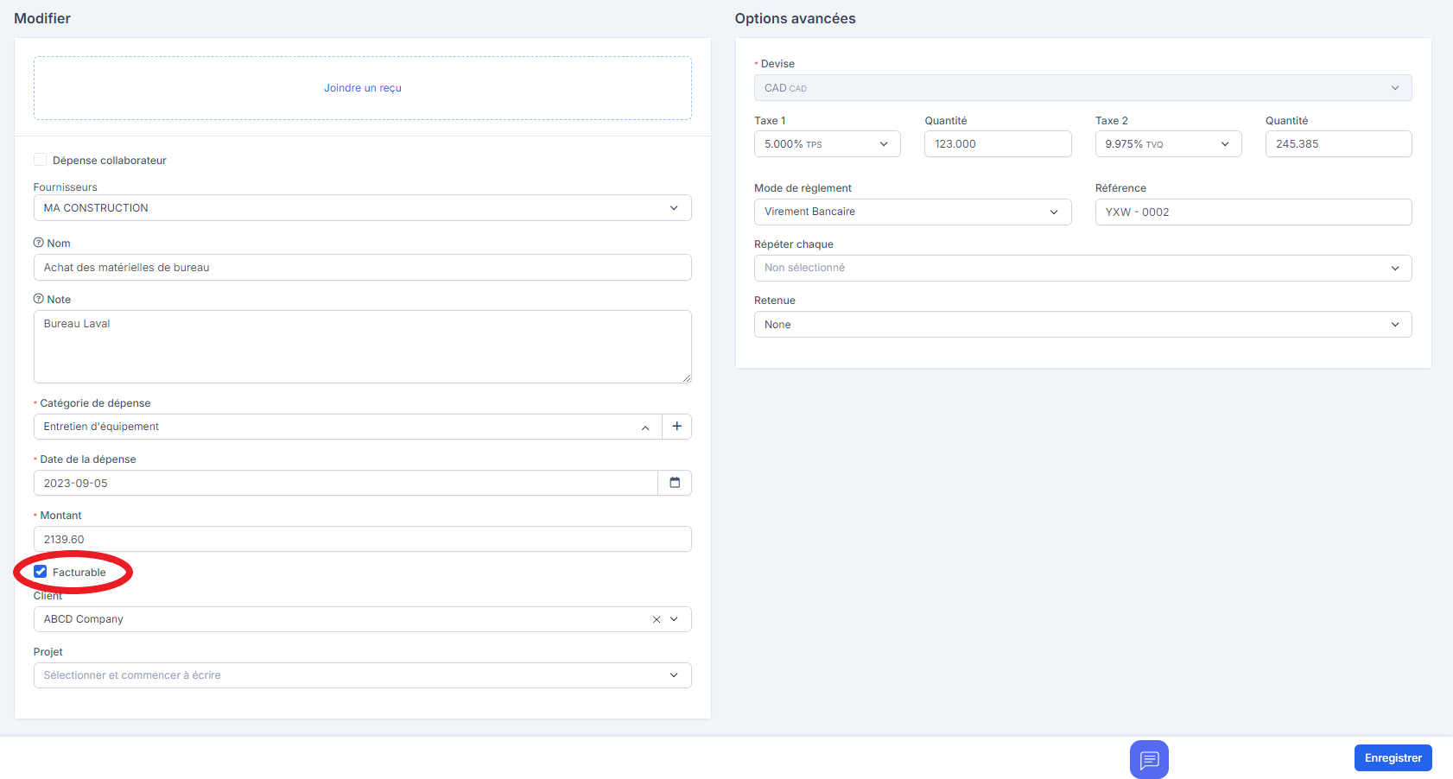
Task: Click the Référence field YXW - 0002
Action: 1253,212
